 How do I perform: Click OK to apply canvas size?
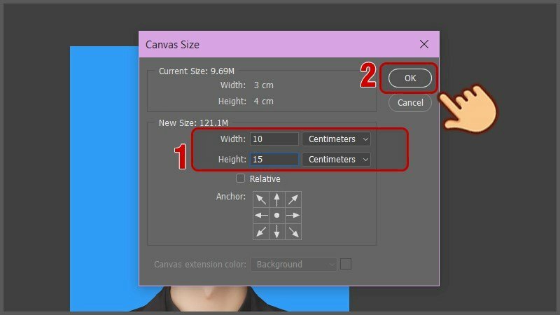coord(409,78)
